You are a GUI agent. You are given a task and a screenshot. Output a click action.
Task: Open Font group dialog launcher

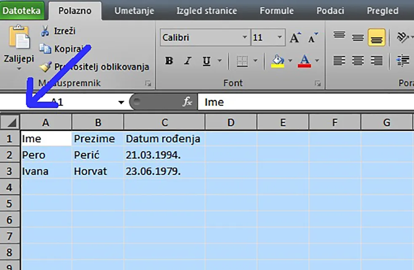pos(318,84)
